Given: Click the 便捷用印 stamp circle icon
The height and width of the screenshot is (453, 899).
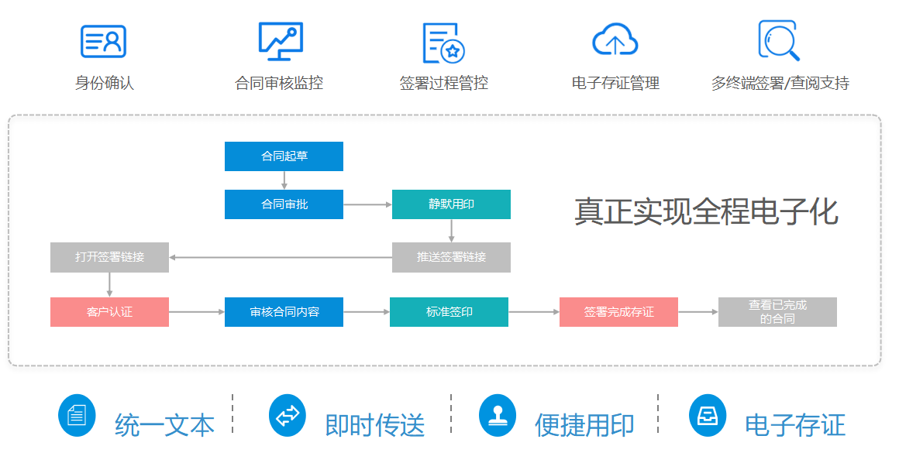Looking at the screenshot, I should click(x=498, y=415).
